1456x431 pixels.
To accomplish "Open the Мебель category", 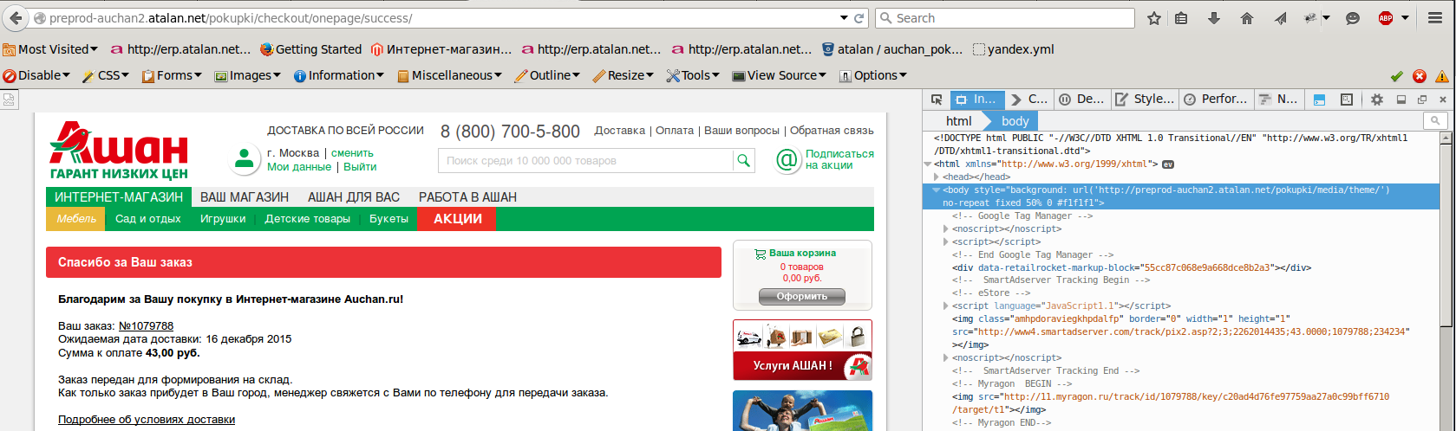I will coord(76,219).
